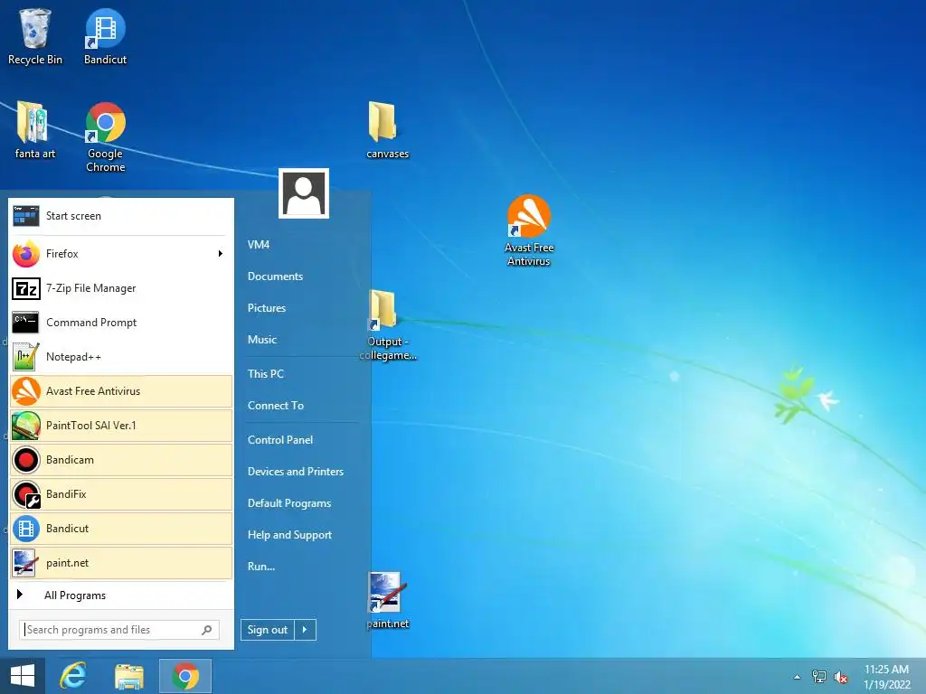Click the muted volume tray icon

coord(841,677)
